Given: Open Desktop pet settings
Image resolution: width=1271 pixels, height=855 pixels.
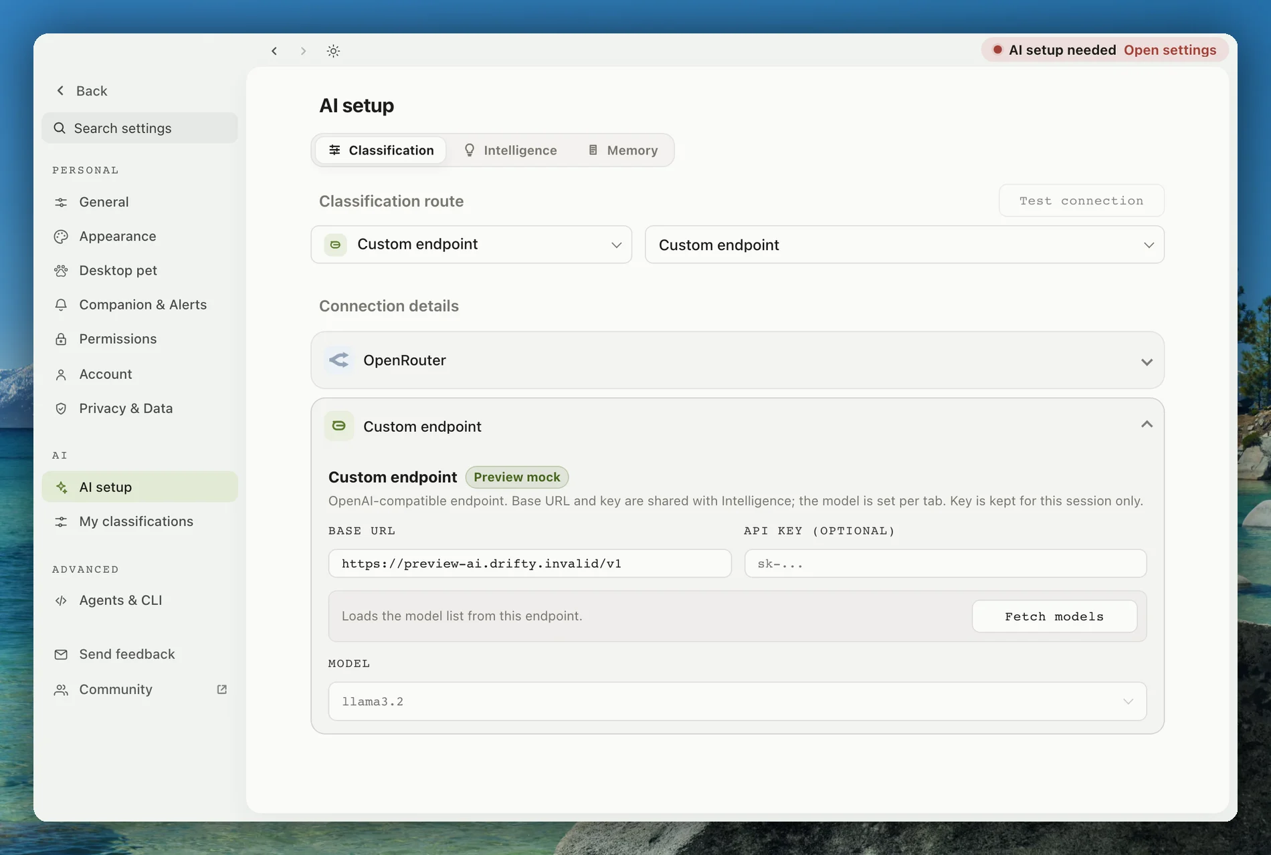Looking at the screenshot, I should tap(140, 270).
